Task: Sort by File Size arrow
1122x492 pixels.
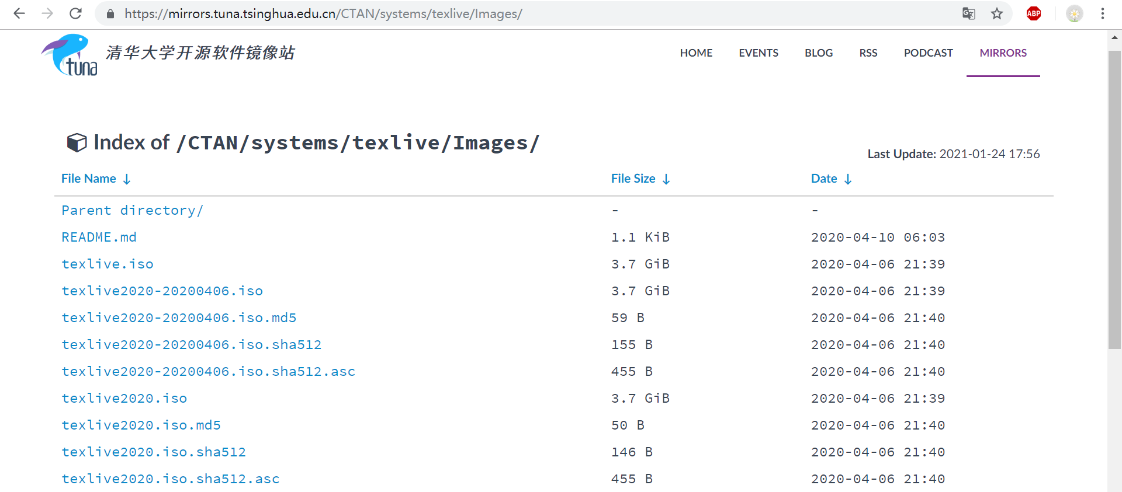Action: pyautogui.click(x=666, y=179)
